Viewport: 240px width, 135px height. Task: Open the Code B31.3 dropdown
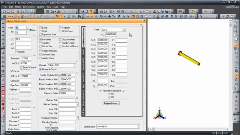(124, 30)
